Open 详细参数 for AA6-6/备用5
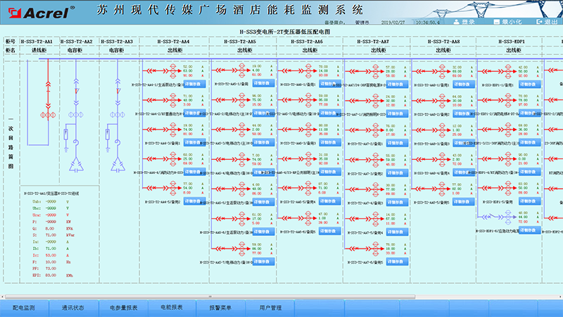Image resolution: width=563 pixels, height=317 pixels. [330, 231]
